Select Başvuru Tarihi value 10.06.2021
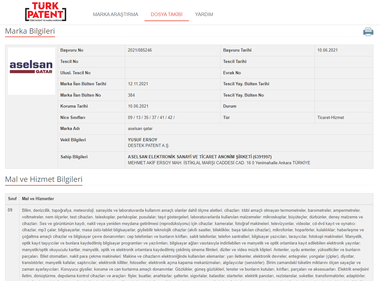This screenshot has width=380, height=281. (327, 50)
